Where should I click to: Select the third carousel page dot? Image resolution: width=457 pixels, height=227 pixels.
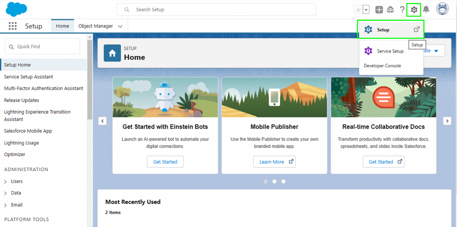point(283,182)
